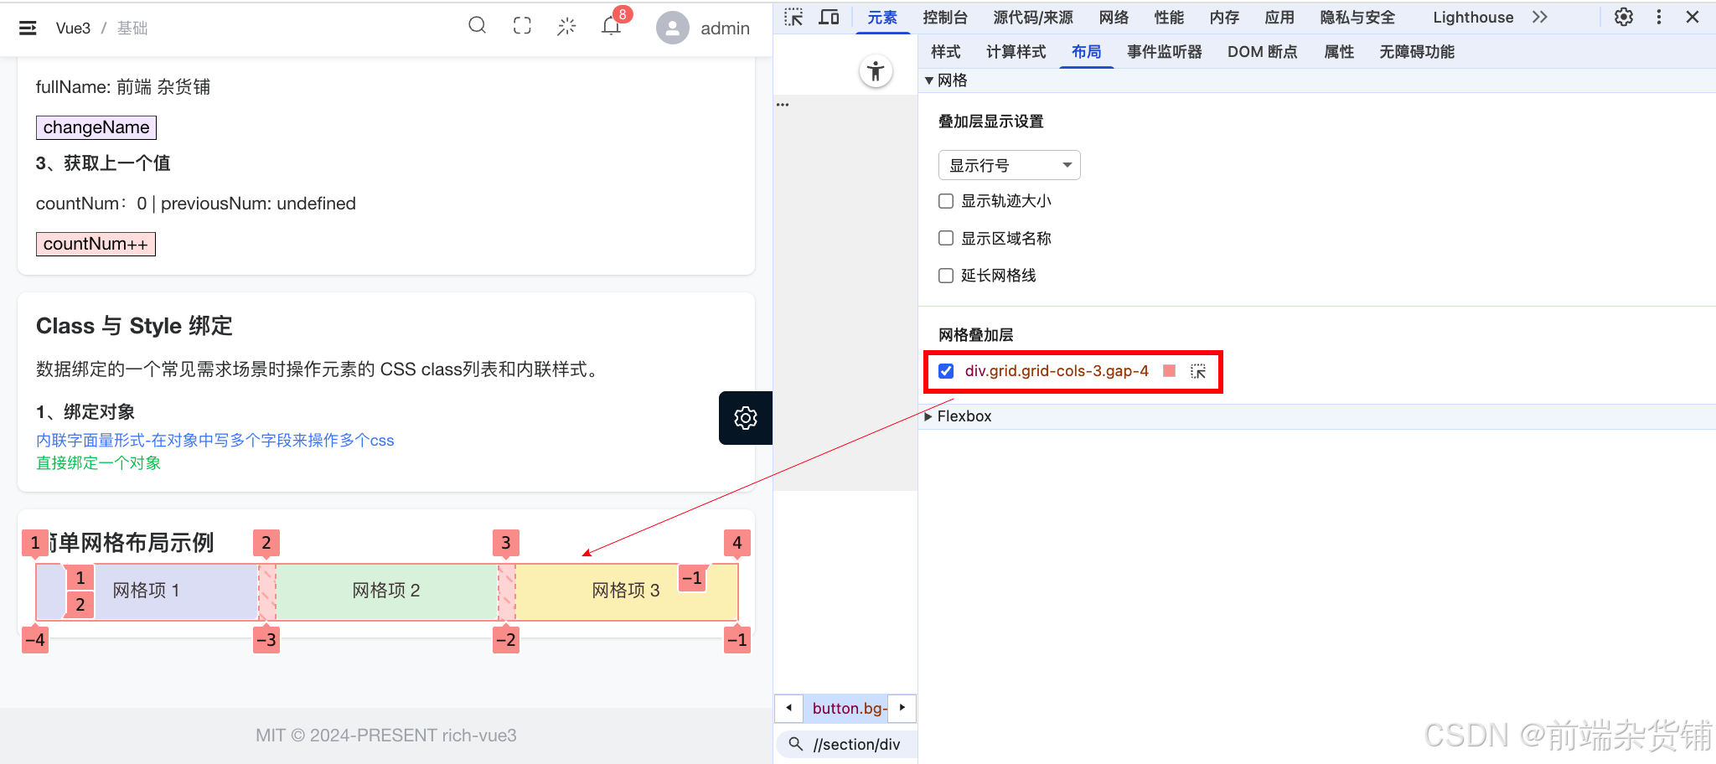Close the DevTools panel

pos(1693,17)
